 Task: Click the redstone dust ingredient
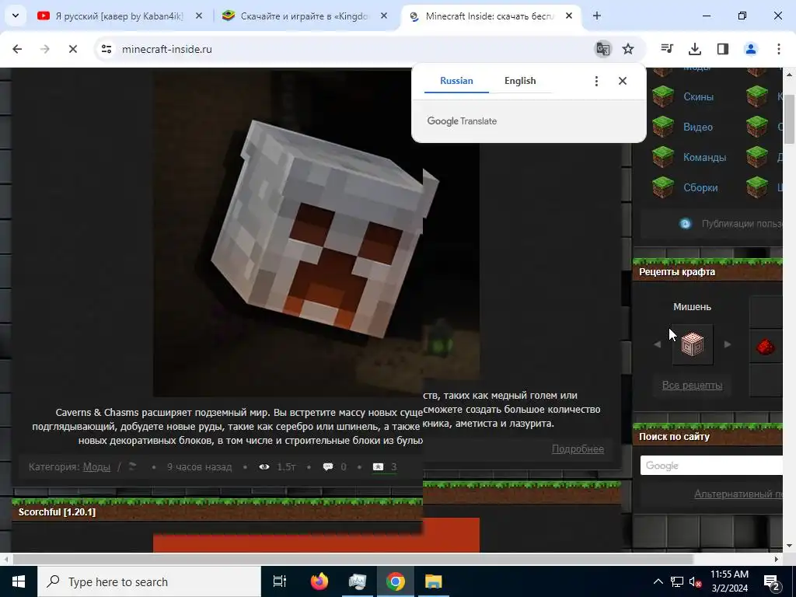coord(765,347)
